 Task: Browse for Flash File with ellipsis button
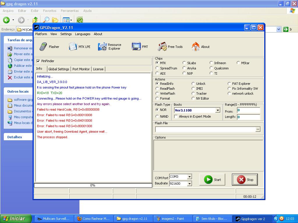pyautogui.click(x=258, y=129)
